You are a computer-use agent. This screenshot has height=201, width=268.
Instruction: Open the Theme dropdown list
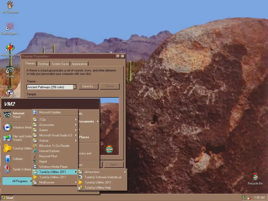pyautogui.click(x=75, y=87)
